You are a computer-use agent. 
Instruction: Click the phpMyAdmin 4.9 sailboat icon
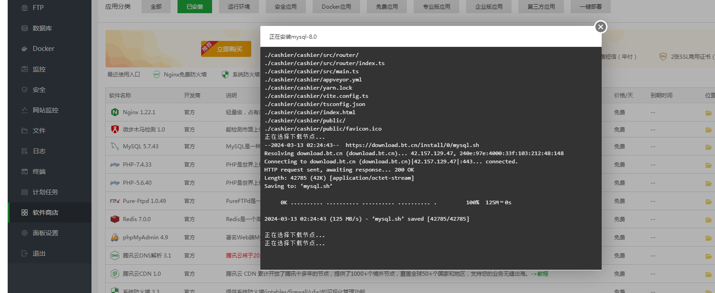click(x=115, y=237)
